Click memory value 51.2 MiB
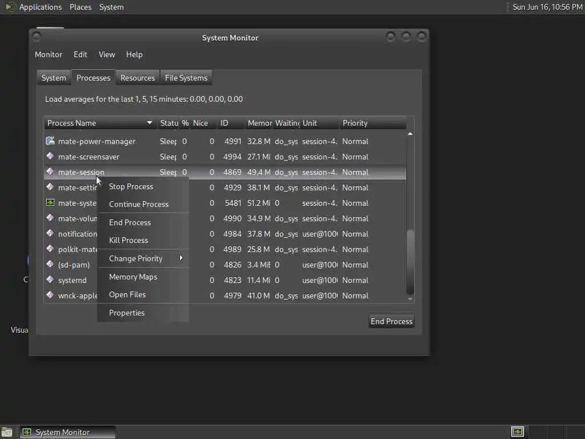Viewport: 585px width, 439px height. tap(259, 203)
